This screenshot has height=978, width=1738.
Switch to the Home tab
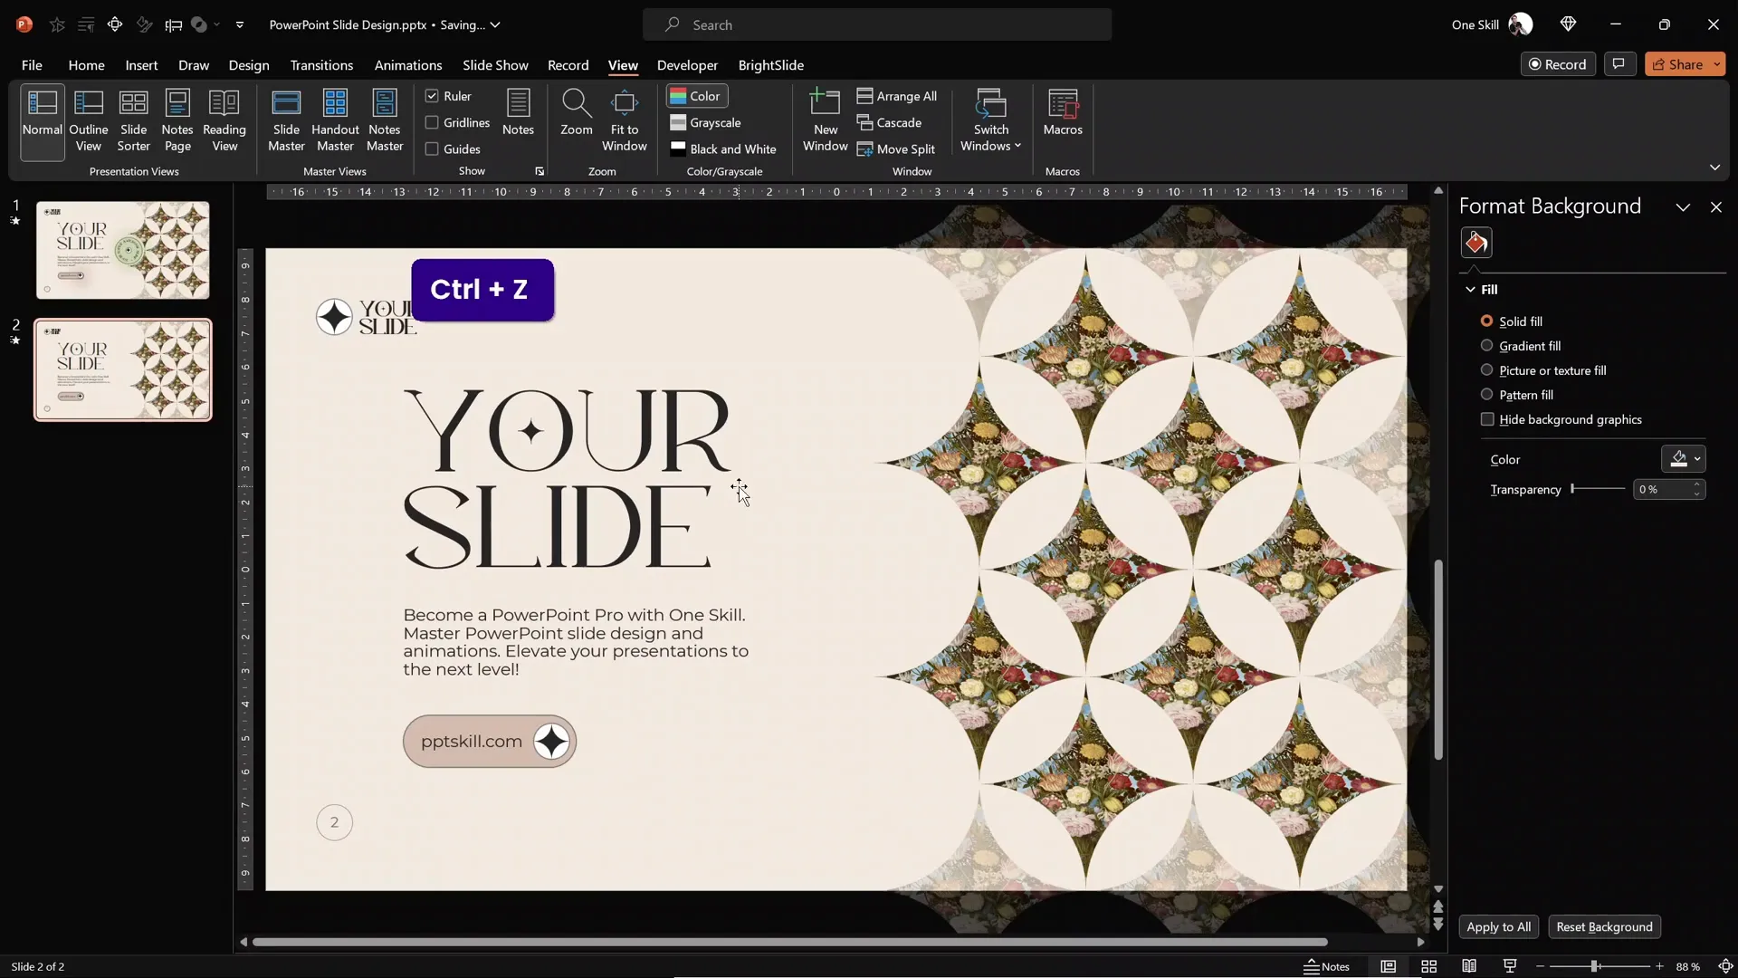[86, 65]
